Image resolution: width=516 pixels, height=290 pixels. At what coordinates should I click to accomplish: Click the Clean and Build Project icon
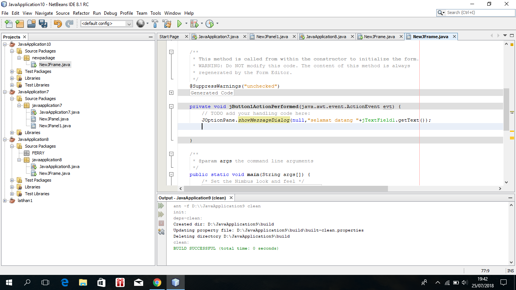[167, 24]
